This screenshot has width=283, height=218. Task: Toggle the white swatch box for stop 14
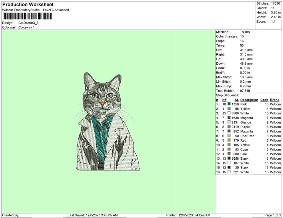click(x=229, y=163)
